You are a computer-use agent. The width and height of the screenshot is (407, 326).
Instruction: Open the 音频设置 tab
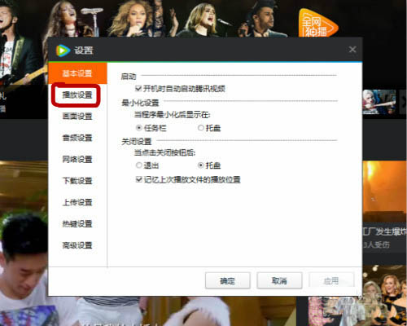pyautogui.click(x=77, y=138)
